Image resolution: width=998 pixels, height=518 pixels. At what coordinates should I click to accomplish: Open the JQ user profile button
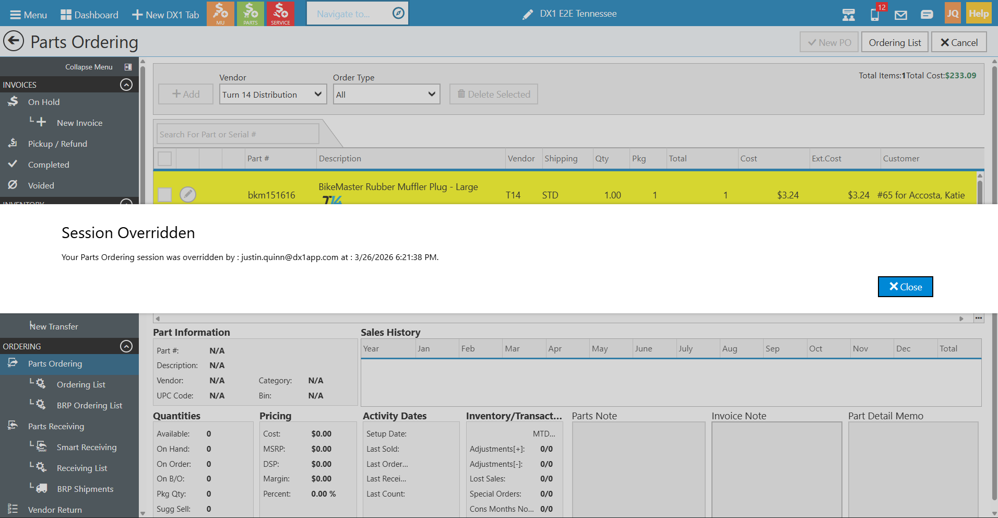pos(953,14)
